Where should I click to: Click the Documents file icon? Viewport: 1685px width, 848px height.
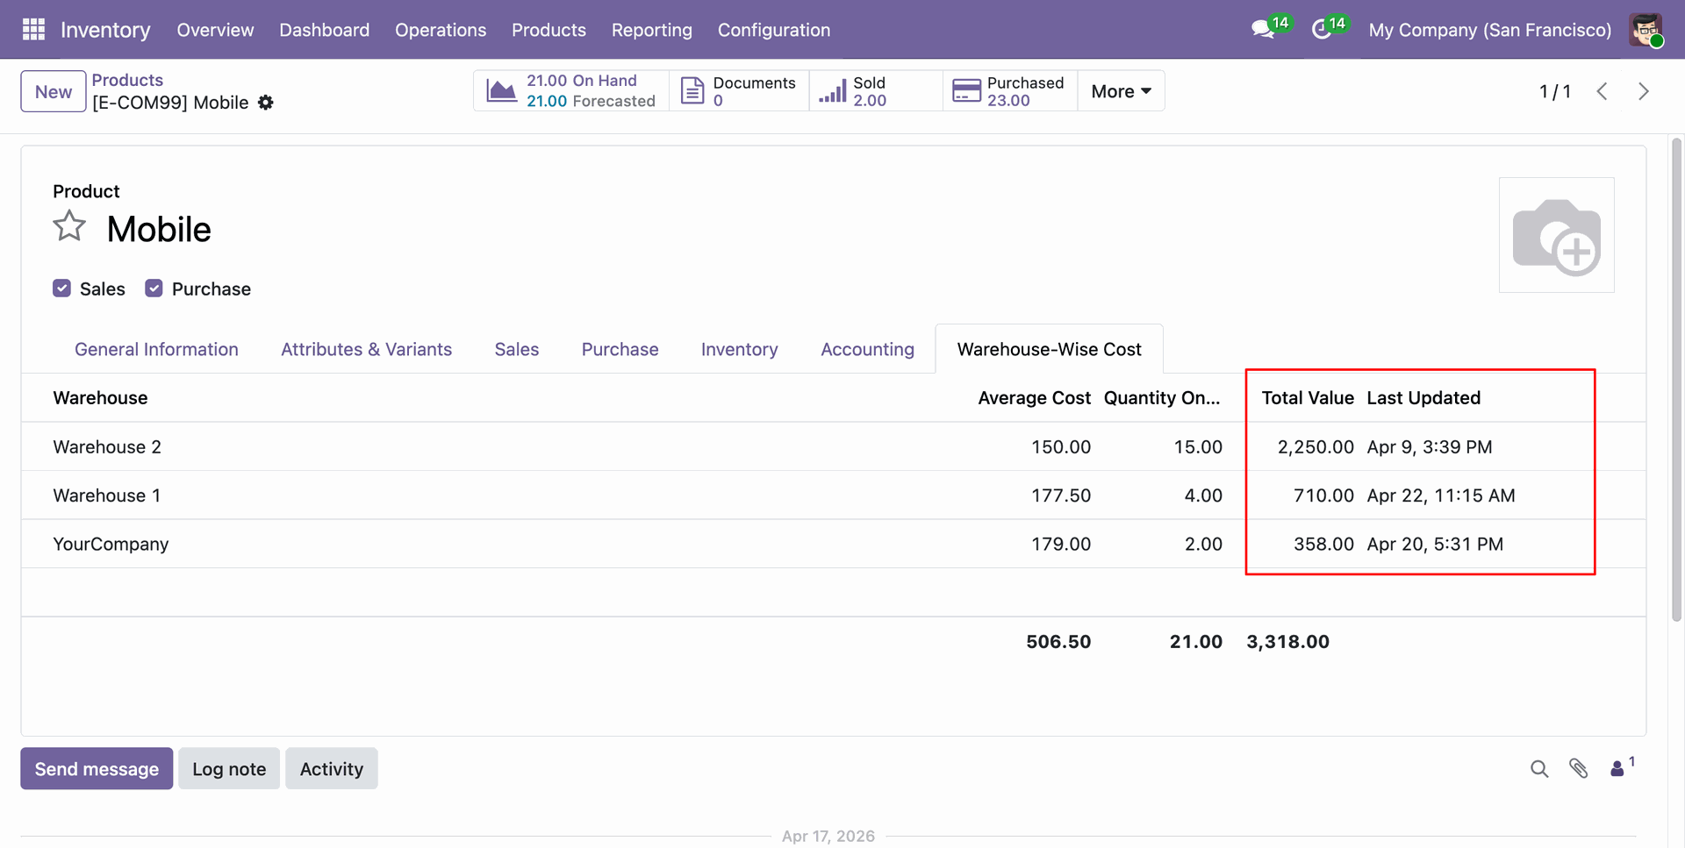pos(692,91)
